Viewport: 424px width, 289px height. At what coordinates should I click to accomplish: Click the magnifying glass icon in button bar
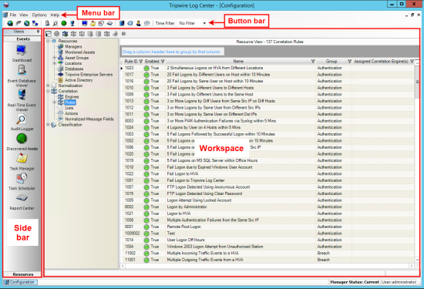56,23
